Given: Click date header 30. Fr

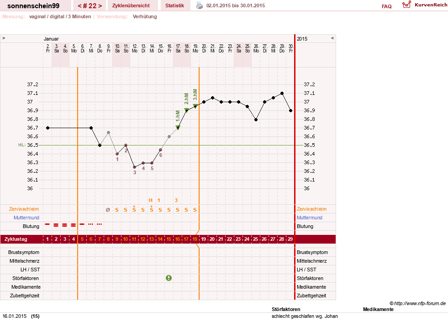Looking at the screenshot, I should point(291,48).
